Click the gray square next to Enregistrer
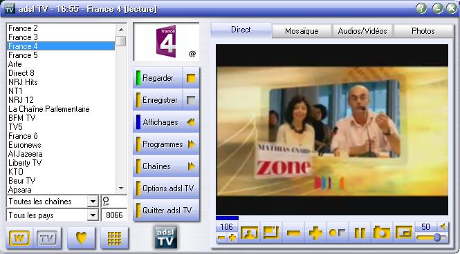The height and width of the screenshot is (254, 460). (x=191, y=100)
